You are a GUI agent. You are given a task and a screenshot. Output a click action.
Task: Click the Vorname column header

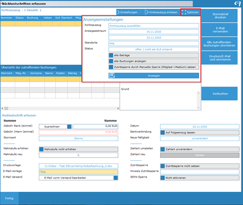tap(36, 73)
